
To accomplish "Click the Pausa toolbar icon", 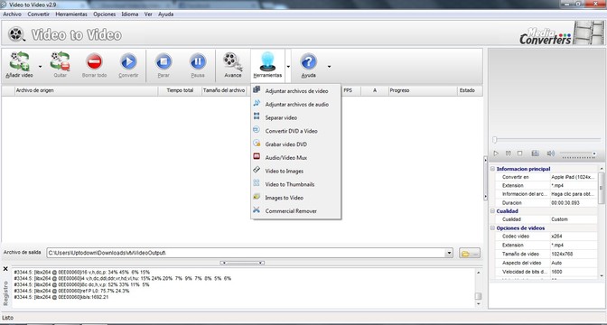I will (198, 61).
